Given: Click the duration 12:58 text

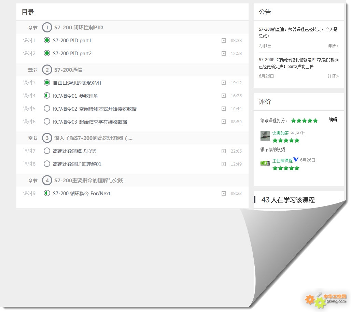Looking at the screenshot, I should point(236,54).
